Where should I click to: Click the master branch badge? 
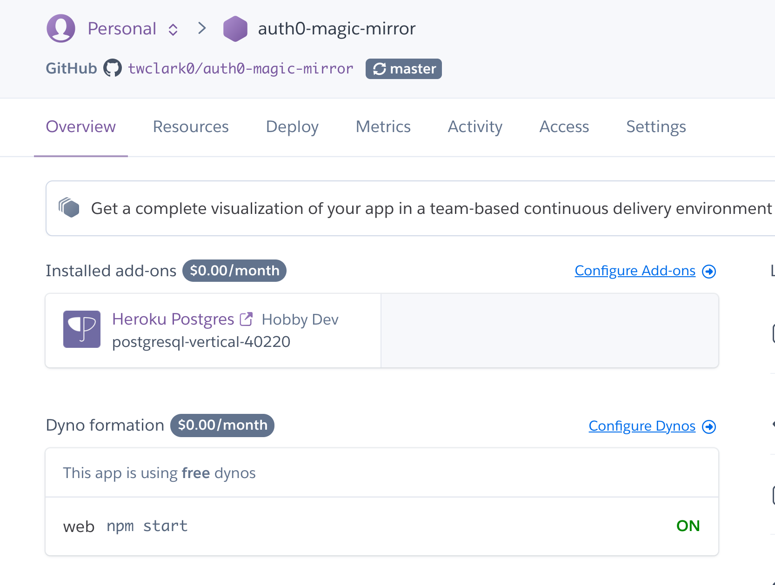coord(404,69)
